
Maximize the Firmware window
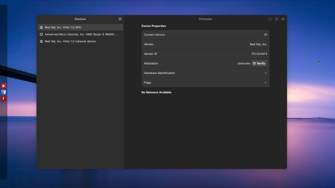coord(276,19)
